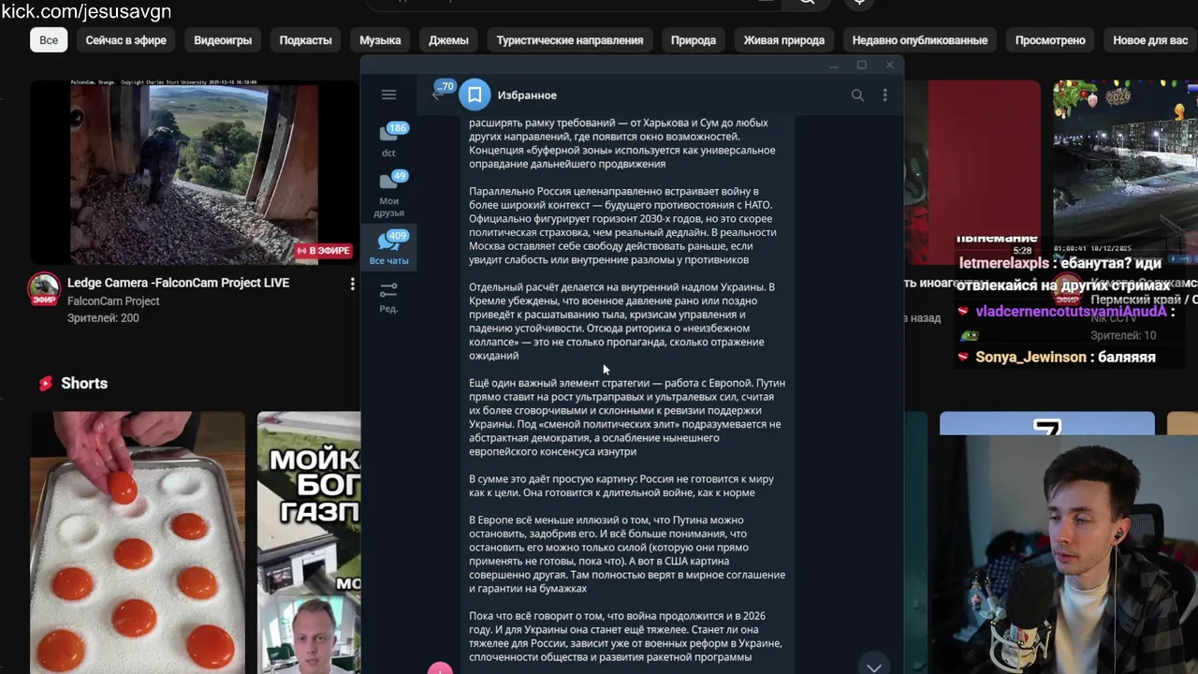The height and width of the screenshot is (674, 1198).
Task: Select the Недавно опубликованные chip
Action: [920, 40]
